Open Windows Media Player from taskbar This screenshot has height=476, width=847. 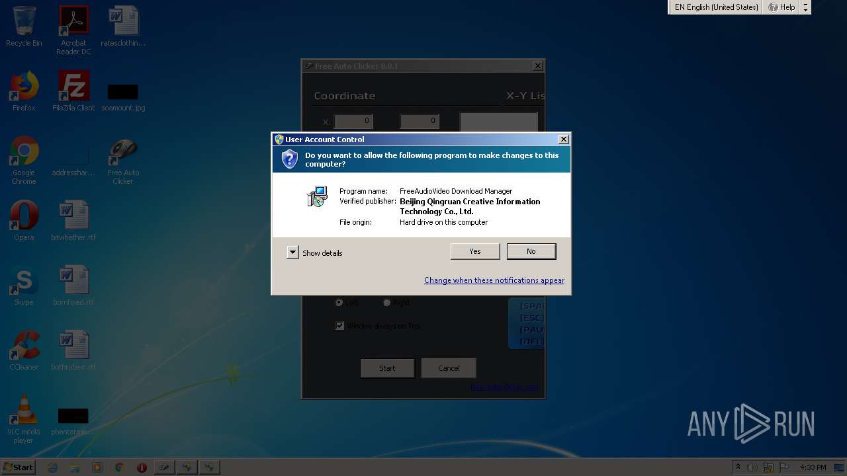pos(97,467)
